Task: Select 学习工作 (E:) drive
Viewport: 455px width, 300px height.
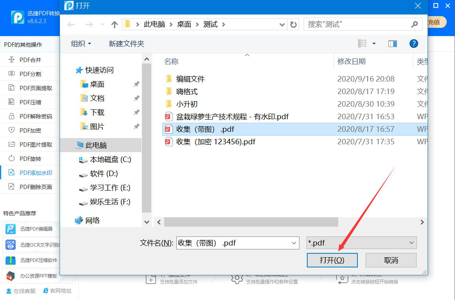Action: [105, 187]
